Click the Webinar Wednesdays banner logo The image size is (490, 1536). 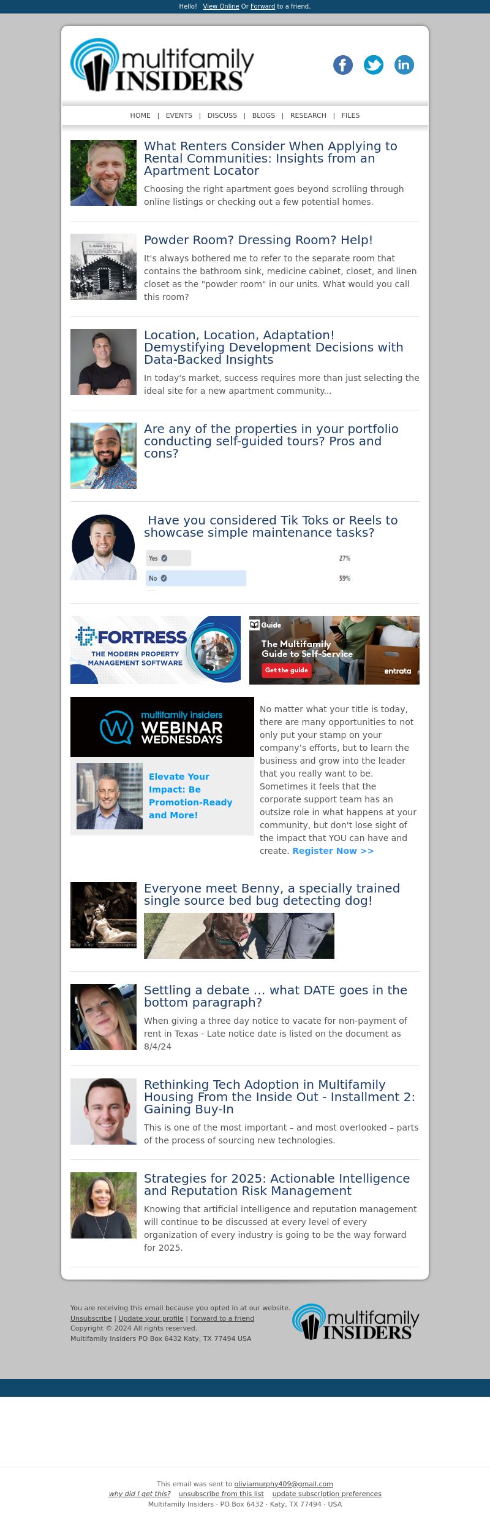click(x=162, y=727)
